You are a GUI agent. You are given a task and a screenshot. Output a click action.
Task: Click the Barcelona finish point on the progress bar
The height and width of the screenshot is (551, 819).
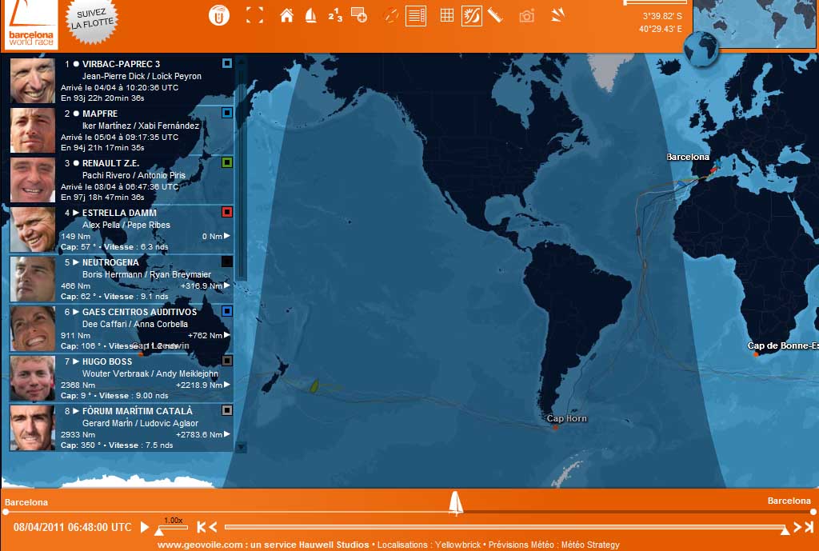pyautogui.click(x=813, y=513)
